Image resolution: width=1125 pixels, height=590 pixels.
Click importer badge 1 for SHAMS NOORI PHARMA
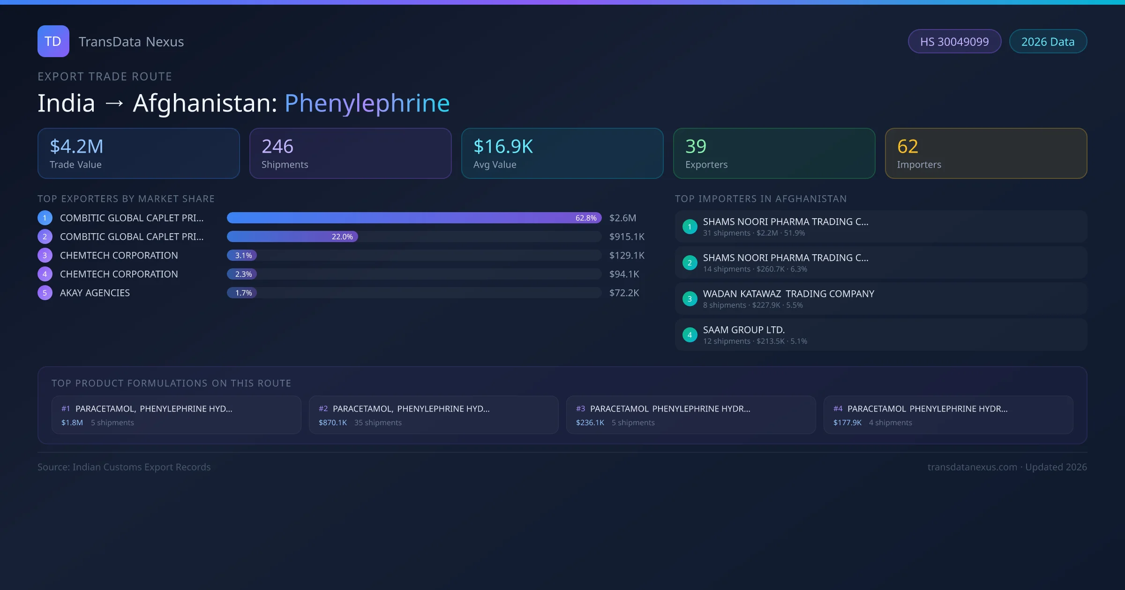click(690, 226)
